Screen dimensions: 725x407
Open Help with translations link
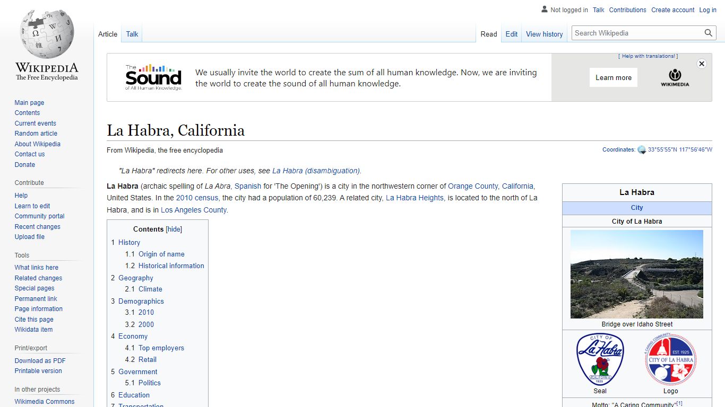648,56
